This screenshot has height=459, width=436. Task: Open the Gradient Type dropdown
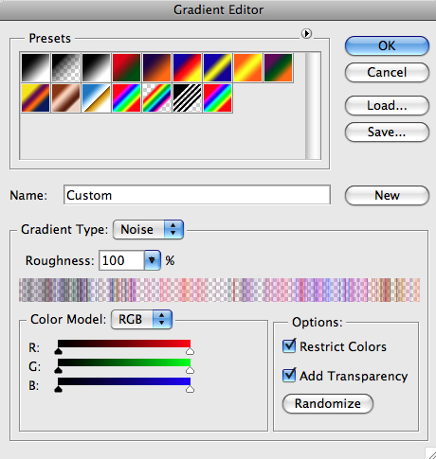click(148, 229)
